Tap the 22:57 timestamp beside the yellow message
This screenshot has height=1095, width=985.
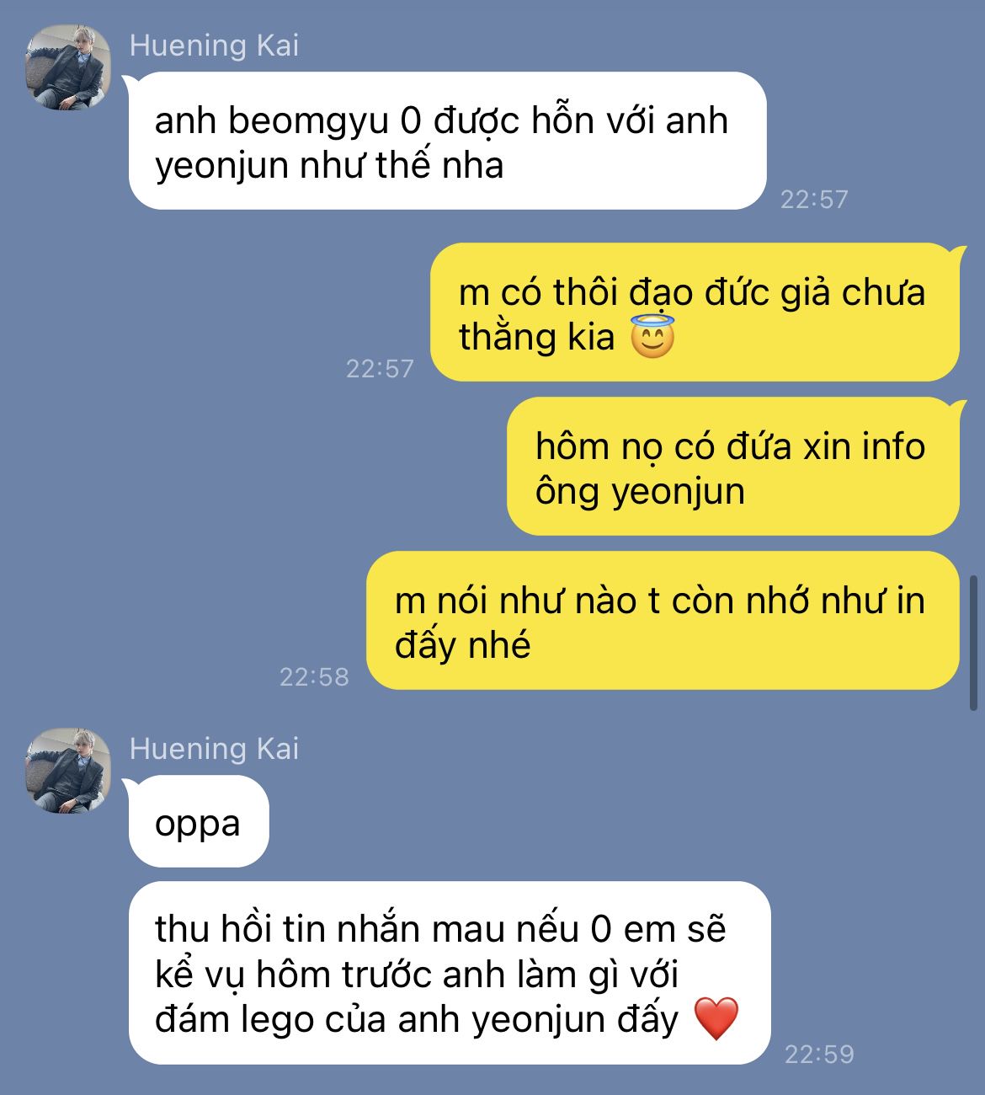tap(380, 368)
